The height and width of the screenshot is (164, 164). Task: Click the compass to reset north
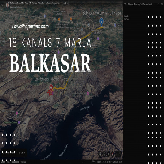(113, 154)
